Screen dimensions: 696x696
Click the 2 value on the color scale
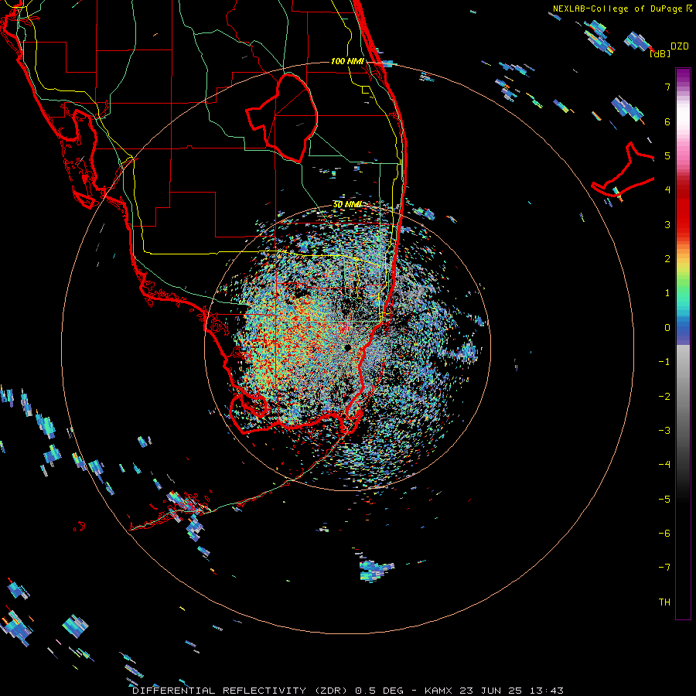tap(667, 259)
